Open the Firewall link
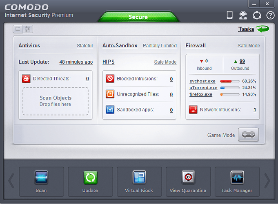The height and width of the screenshot is (204, 278). tap(196, 46)
